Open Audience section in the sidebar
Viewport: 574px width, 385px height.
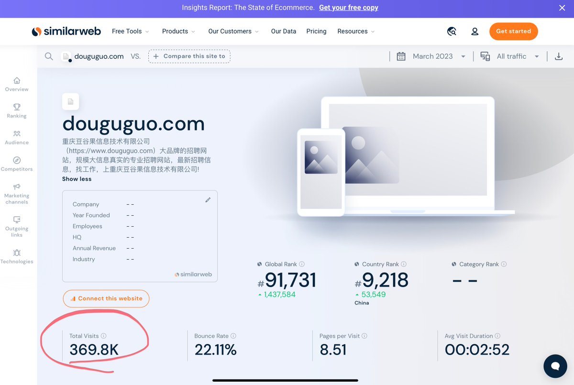click(17, 138)
